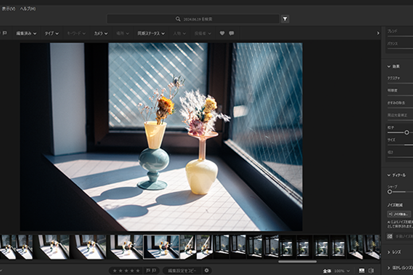Click the 全体 fit view button

tap(327, 271)
